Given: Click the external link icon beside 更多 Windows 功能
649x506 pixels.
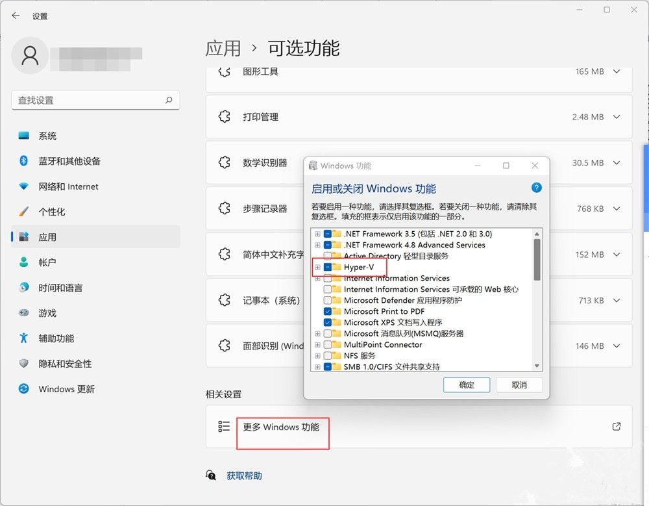Looking at the screenshot, I should (x=615, y=427).
